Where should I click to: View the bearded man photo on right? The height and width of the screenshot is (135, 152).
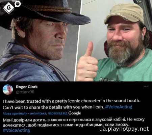click(x=114, y=41)
